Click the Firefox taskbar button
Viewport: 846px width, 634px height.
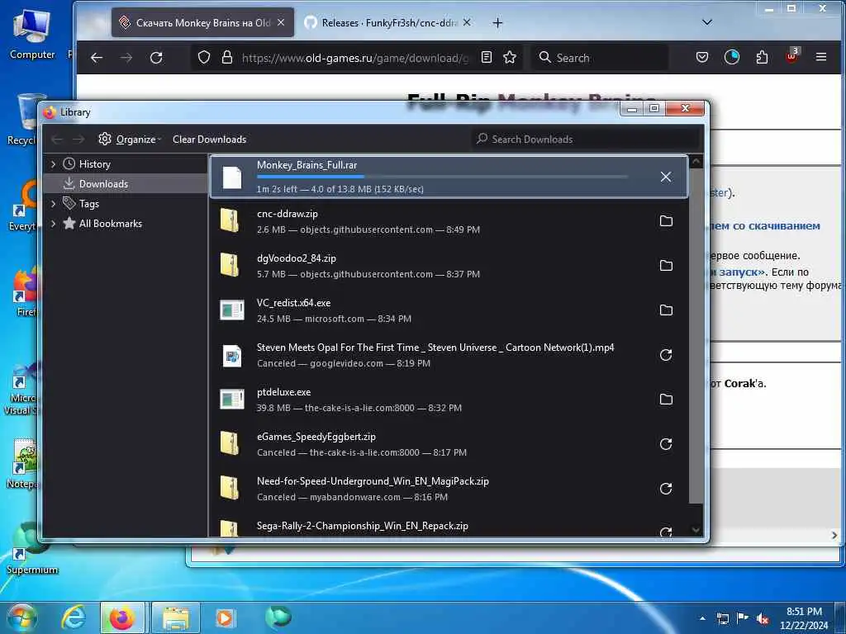click(x=122, y=617)
